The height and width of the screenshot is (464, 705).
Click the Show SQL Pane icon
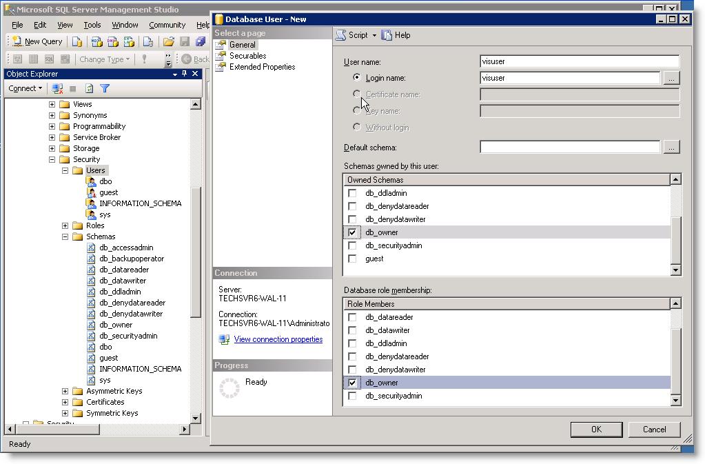click(x=49, y=59)
